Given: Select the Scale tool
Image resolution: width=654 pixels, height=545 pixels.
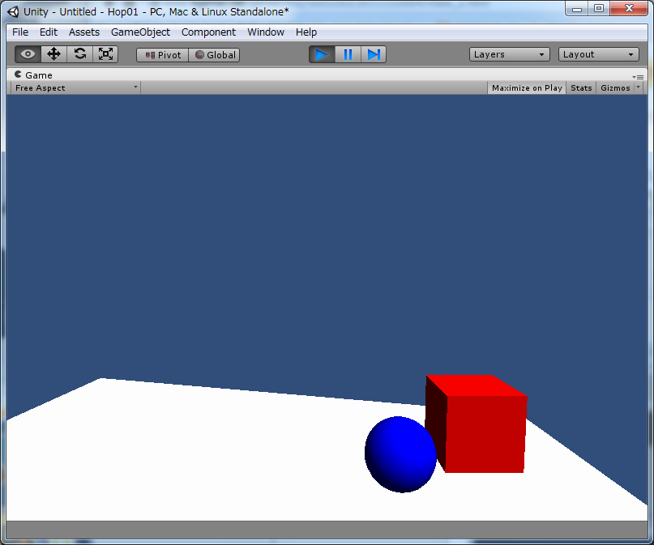Looking at the screenshot, I should coord(105,54).
